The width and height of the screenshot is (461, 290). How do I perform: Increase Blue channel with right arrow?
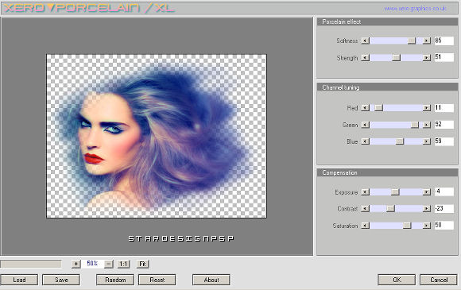[427, 141]
